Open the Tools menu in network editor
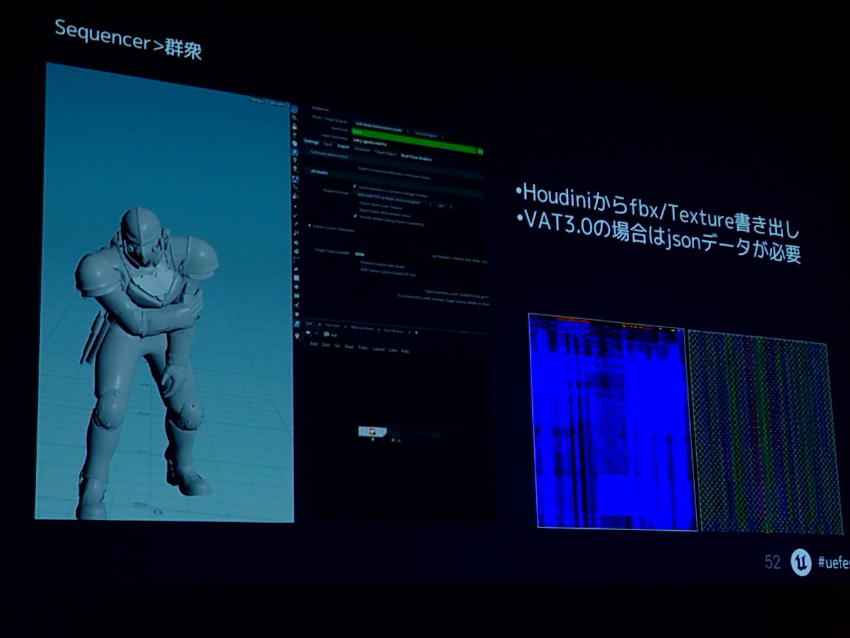This screenshot has height=638, width=850. tap(363, 348)
